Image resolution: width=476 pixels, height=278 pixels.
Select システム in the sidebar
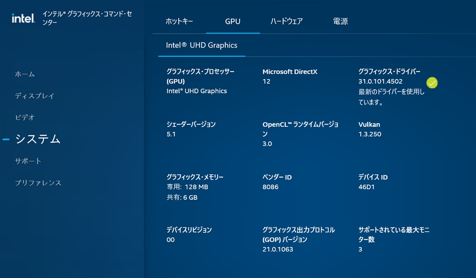pos(38,139)
